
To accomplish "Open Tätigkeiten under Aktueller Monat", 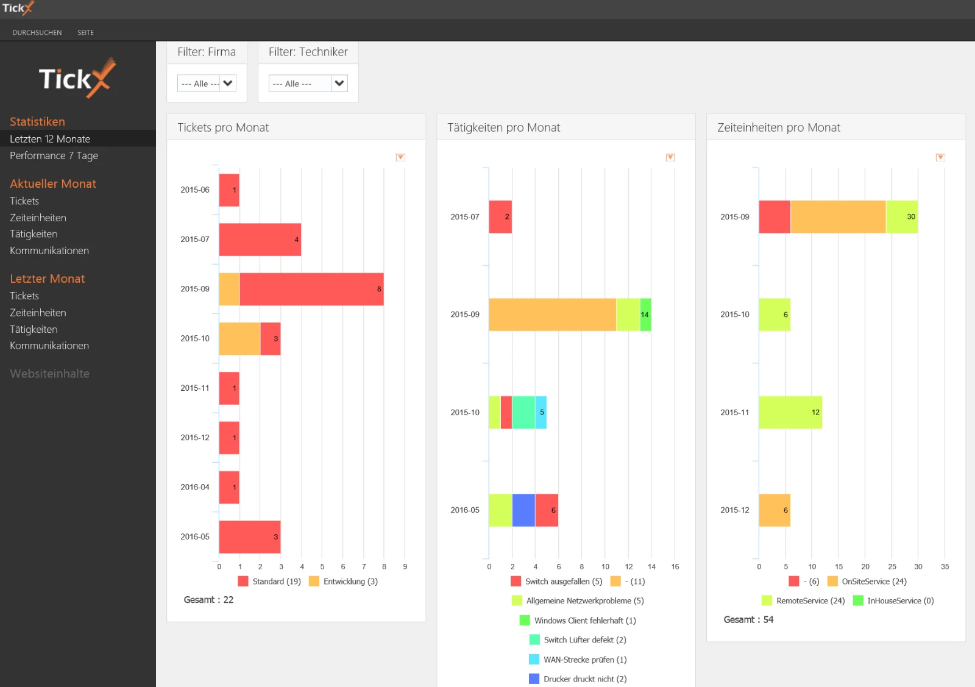I will tap(34, 234).
